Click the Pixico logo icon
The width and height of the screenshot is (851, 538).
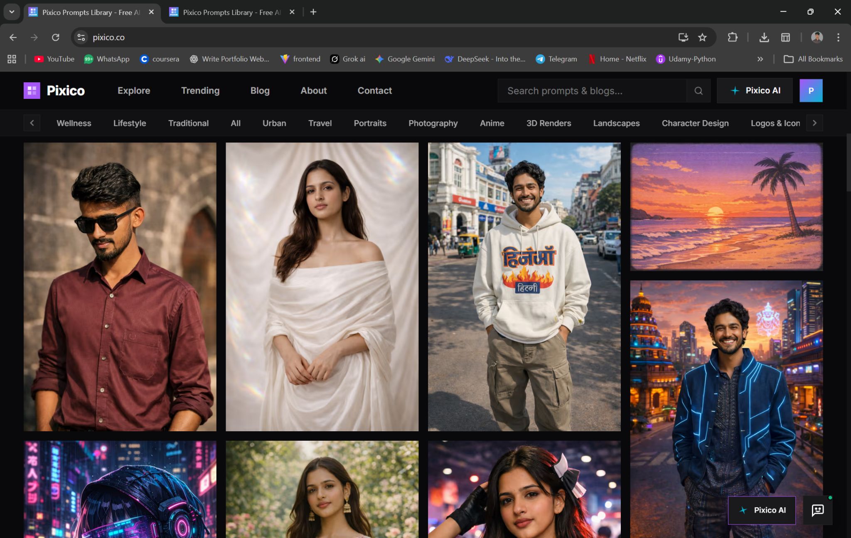pyautogui.click(x=32, y=91)
